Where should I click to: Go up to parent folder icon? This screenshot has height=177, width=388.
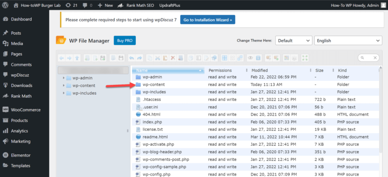coord(77,58)
